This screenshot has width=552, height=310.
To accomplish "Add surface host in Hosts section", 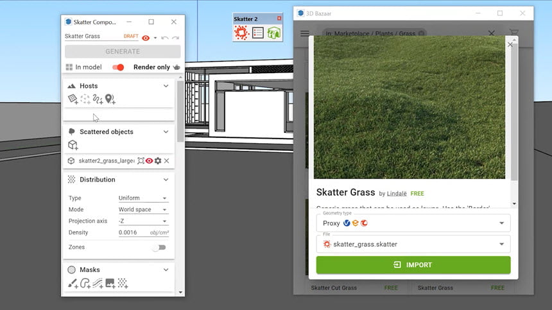I will pyautogui.click(x=73, y=99).
